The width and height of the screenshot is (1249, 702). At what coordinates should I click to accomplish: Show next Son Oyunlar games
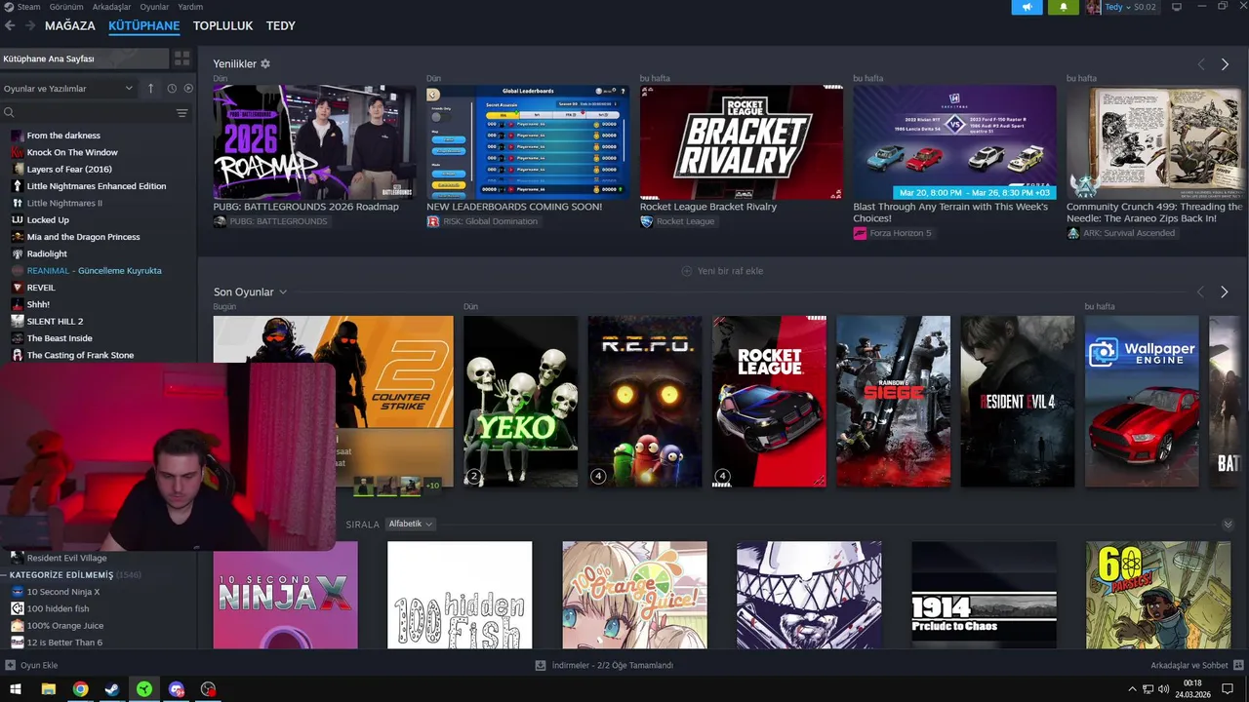1225,292
